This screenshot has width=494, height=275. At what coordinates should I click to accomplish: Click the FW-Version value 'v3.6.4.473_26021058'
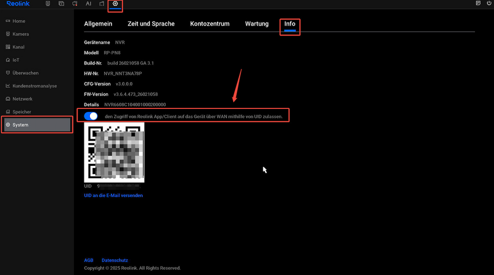click(x=136, y=94)
